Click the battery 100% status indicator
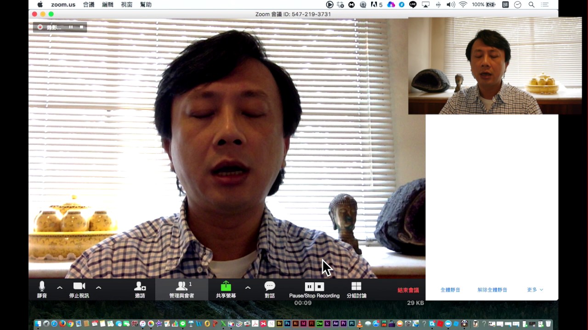 click(484, 5)
